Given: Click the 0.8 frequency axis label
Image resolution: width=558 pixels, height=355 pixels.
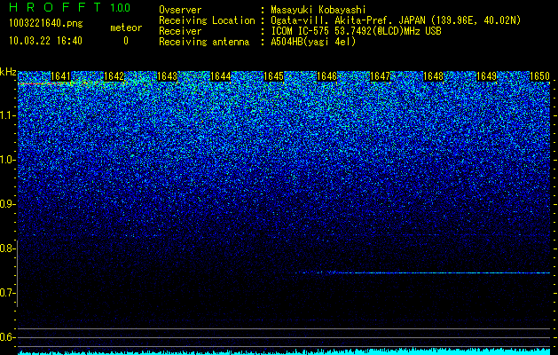Looking at the screenshot, I should pos(8,248).
